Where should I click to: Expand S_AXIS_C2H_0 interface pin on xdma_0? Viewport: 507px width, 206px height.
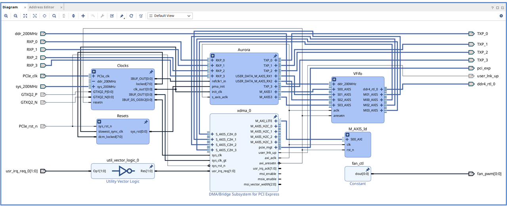(213, 134)
